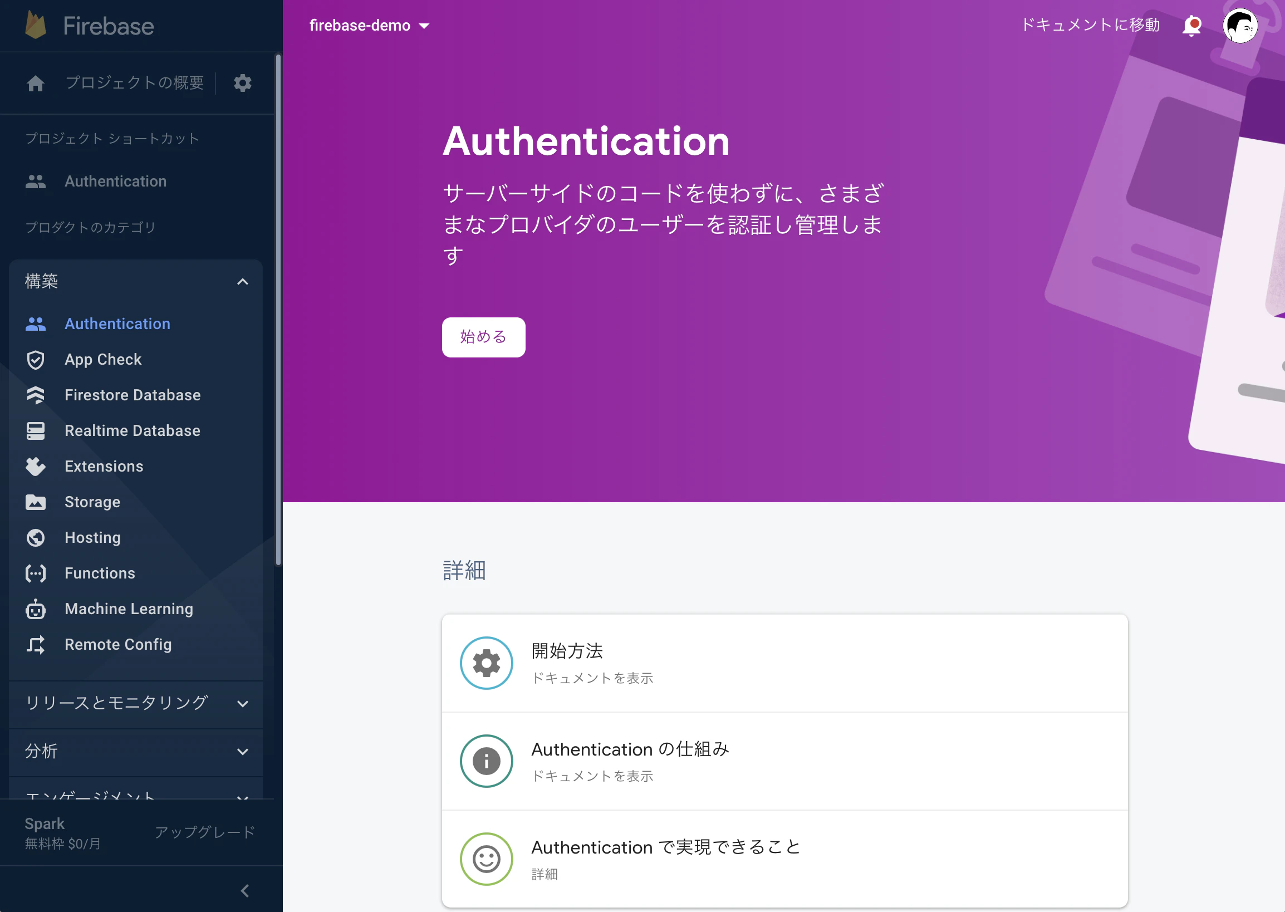Click the 始める button
1285x912 pixels.
point(484,337)
